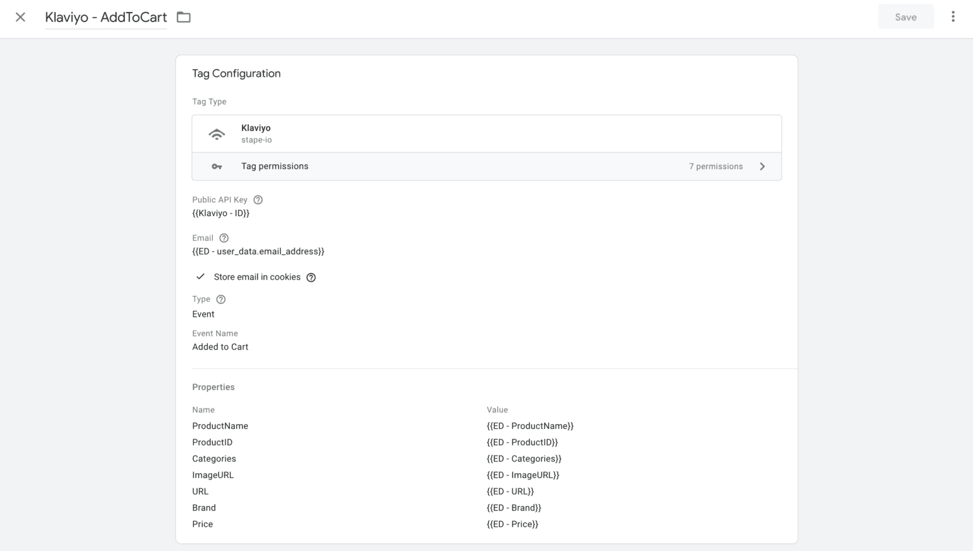Select the URL property name

200,491
